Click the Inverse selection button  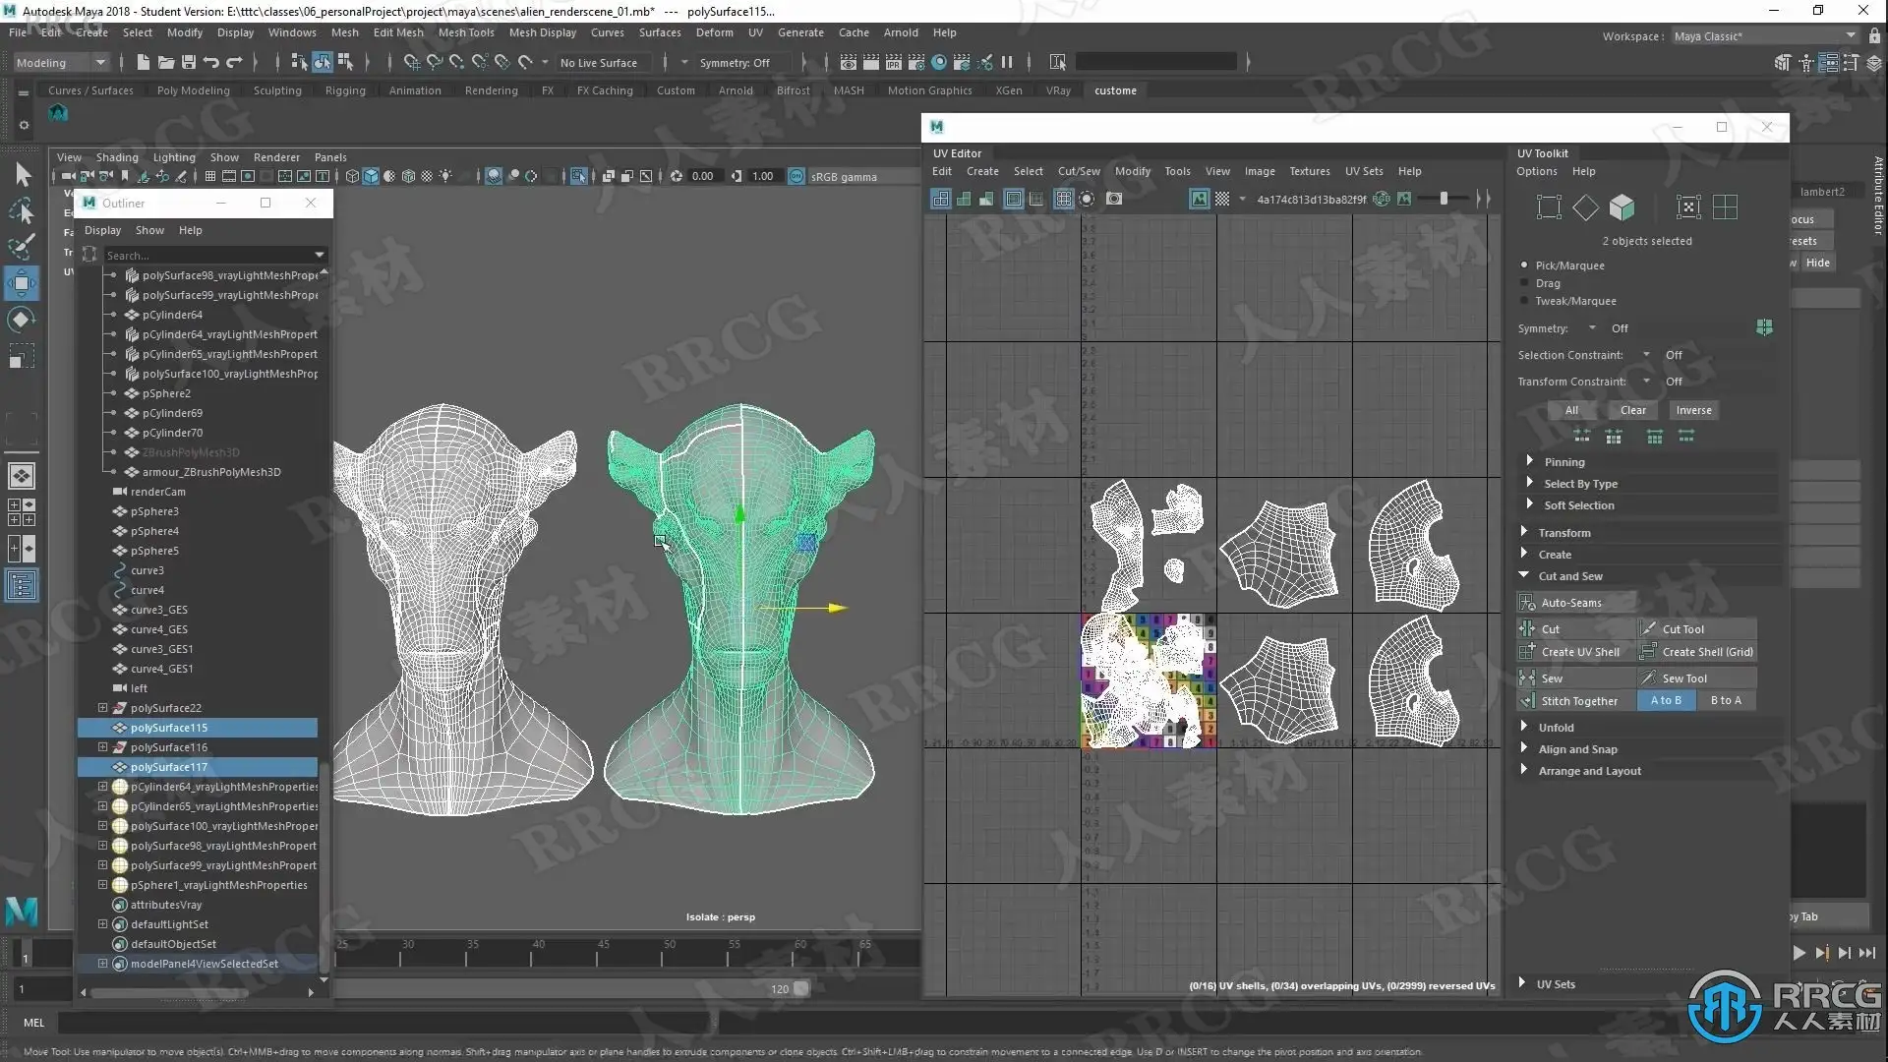click(x=1693, y=410)
